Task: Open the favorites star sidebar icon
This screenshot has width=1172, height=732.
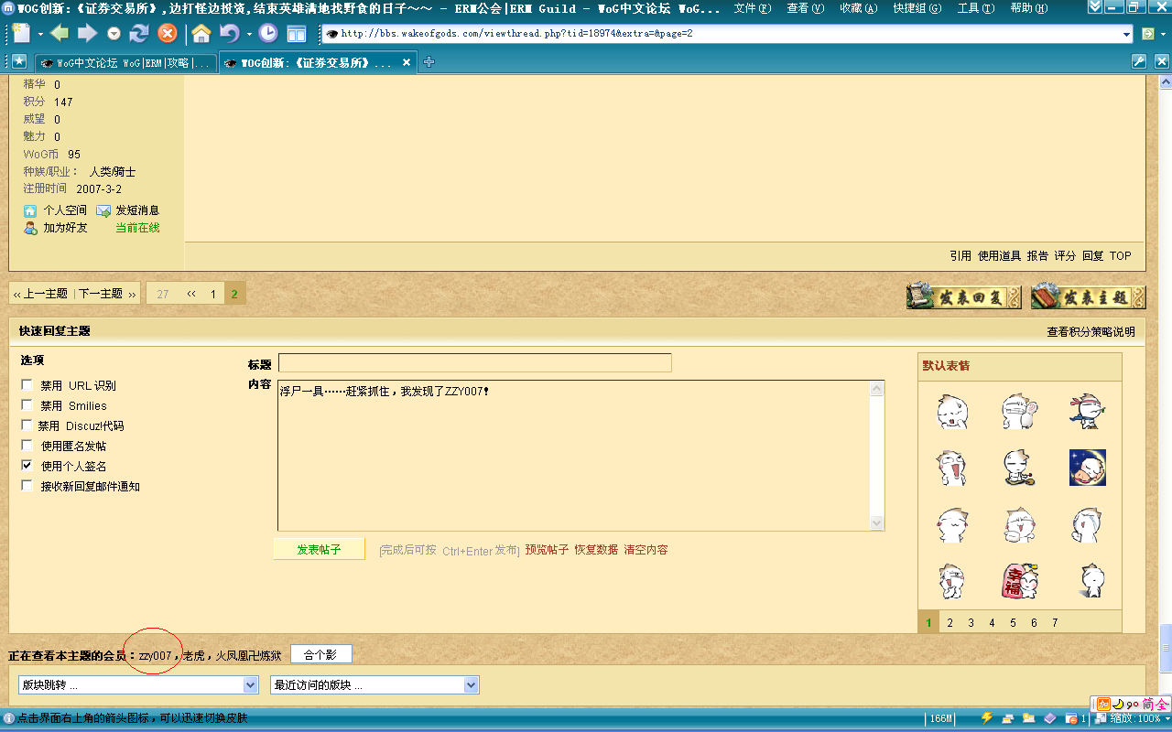Action: tap(18, 62)
